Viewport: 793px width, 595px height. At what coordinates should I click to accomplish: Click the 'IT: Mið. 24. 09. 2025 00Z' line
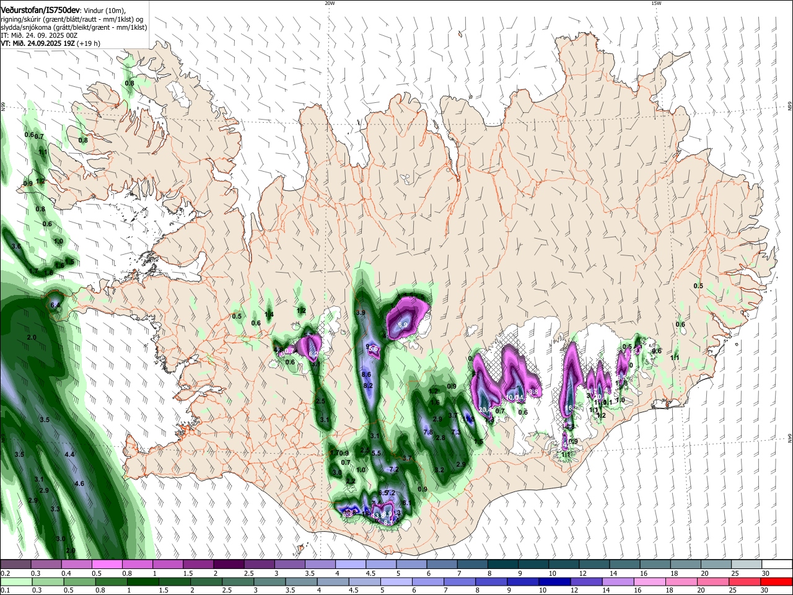click(x=39, y=36)
